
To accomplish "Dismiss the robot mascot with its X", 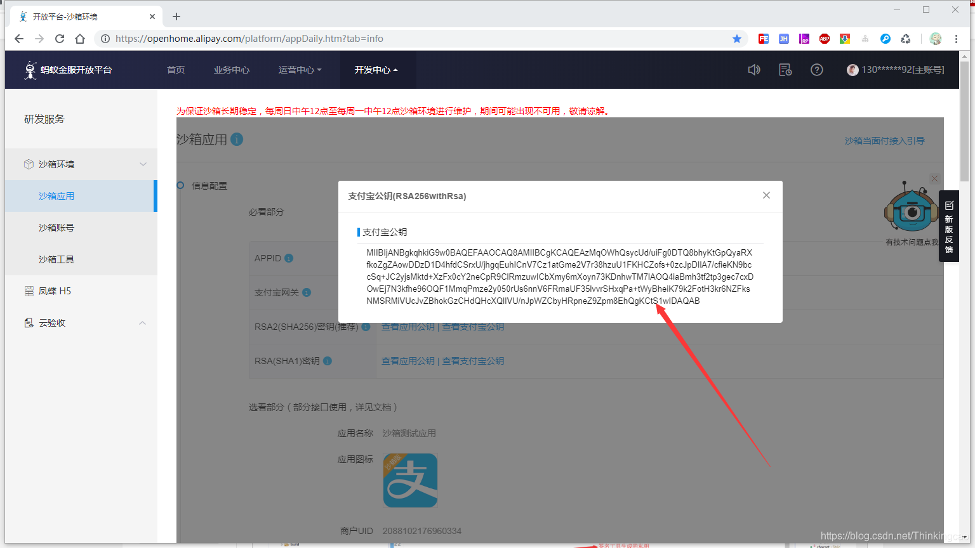I will tap(934, 178).
